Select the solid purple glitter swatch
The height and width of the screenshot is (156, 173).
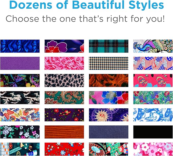(20, 63)
